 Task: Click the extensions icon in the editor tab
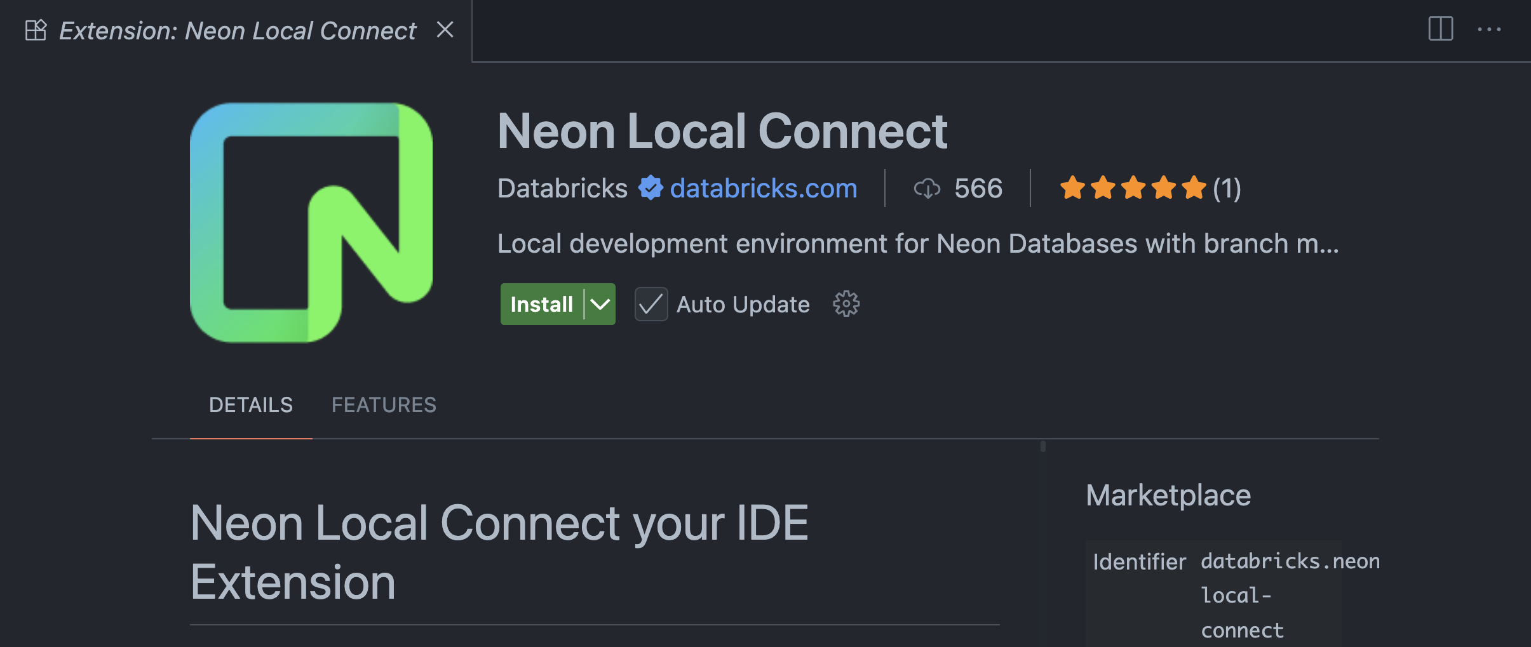pos(36,30)
